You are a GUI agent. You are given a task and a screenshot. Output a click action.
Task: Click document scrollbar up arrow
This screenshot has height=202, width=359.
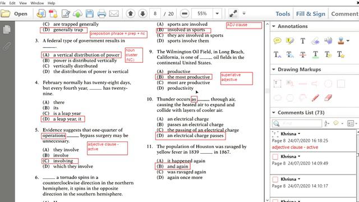click(267, 24)
